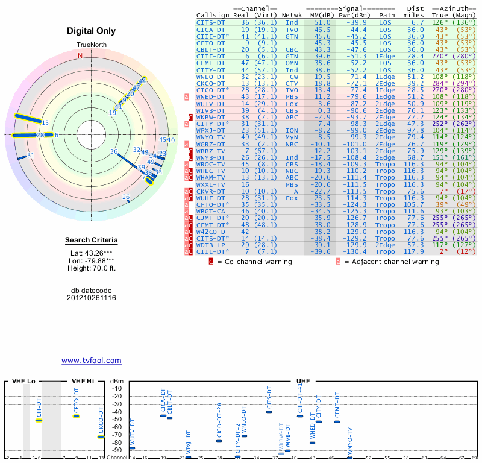Click the adjacent channel warning icon beside WNED-DT

187,96
